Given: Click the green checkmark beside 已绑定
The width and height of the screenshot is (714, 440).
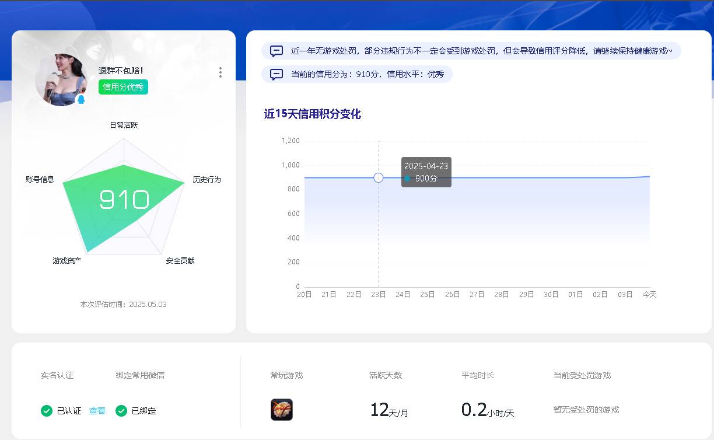Looking at the screenshot, I should (121, 411).
